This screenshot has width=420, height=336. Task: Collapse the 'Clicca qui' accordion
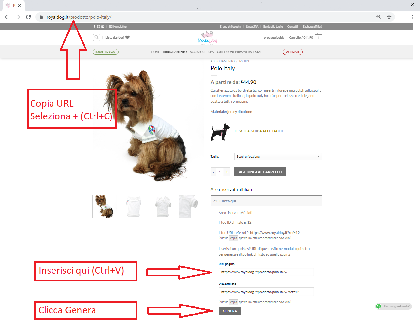[x=266, y=201]
